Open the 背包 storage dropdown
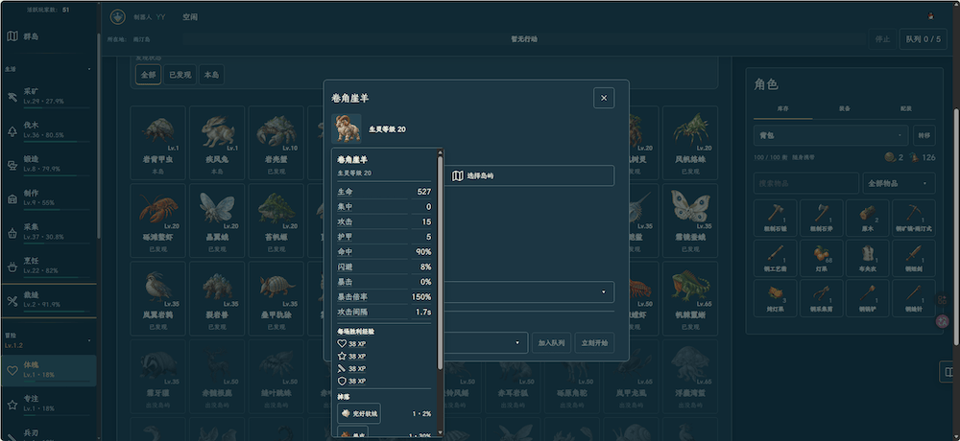The width and height of the screenshot is (960, 441). coord(830,135)
